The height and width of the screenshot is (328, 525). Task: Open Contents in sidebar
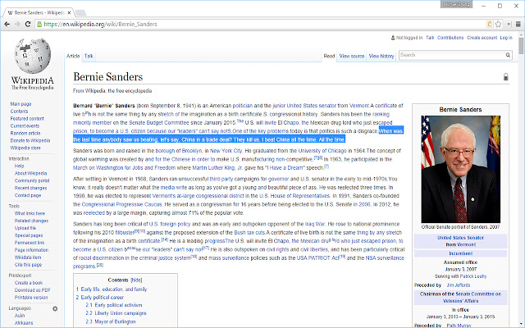(x=19, y=112)
